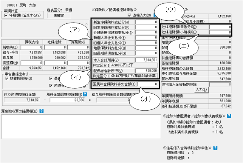Toggle the 所得金 checkbox under 申告書提出有り
The image size is (243, 163).
51,85
